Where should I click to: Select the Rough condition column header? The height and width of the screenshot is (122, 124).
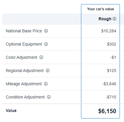[105, 19]
